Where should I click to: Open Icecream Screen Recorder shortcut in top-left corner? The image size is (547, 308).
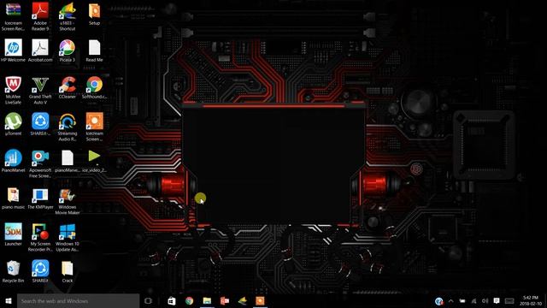point(13,16)
